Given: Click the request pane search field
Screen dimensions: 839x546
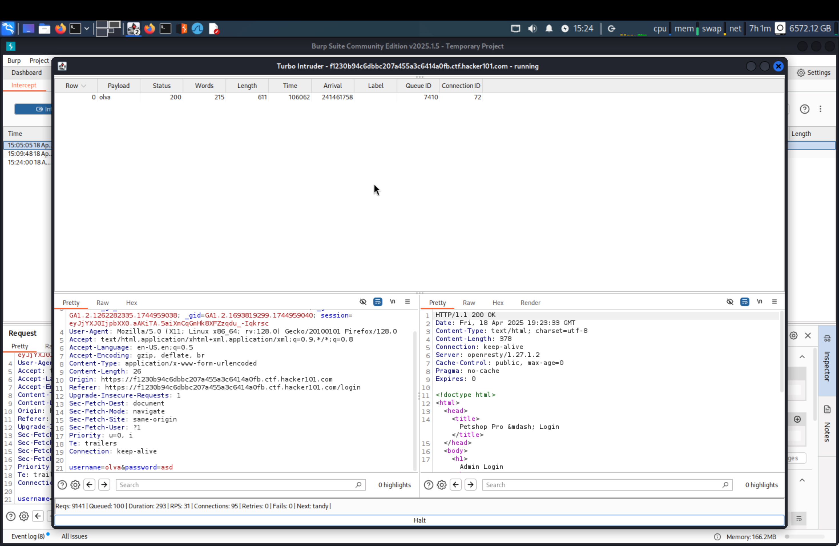Looking at the screenshot, I should (x=240, y=485).
